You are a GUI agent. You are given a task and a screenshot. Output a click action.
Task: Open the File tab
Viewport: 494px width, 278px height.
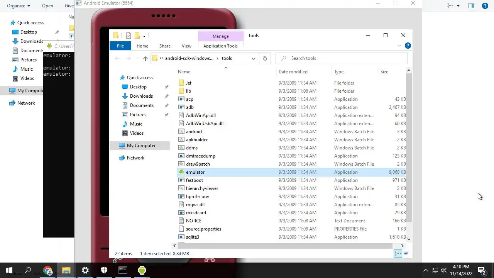tap(120, 46)
